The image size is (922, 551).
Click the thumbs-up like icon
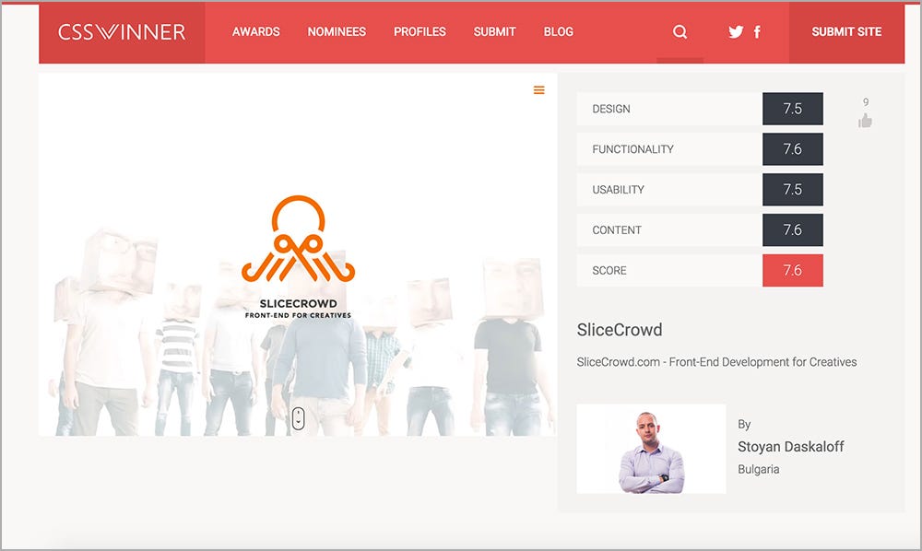tap(865, 121)
